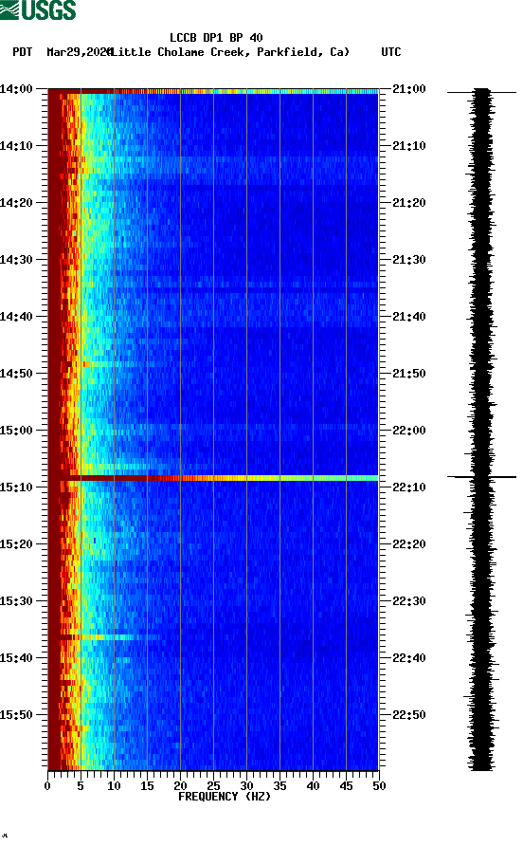Viewport: 523px width, 846px height.
Task: Click the 21:20 UTC time label
Action: point(409,203)
